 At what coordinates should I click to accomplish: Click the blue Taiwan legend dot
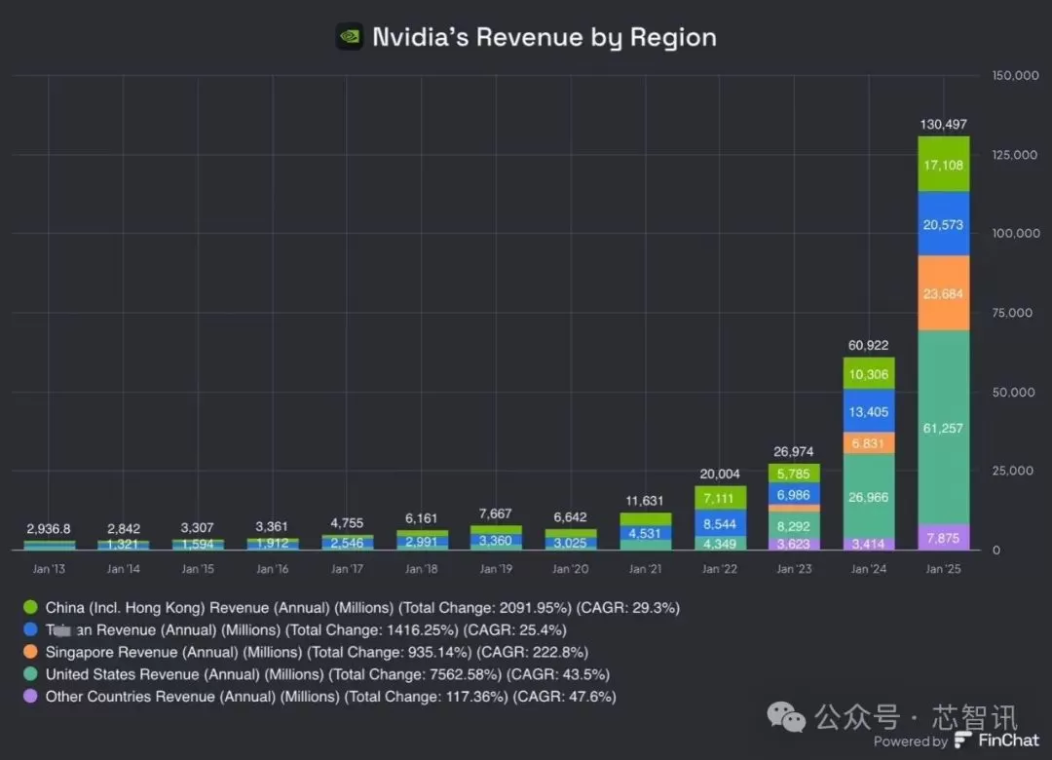[x=29, y=630]
